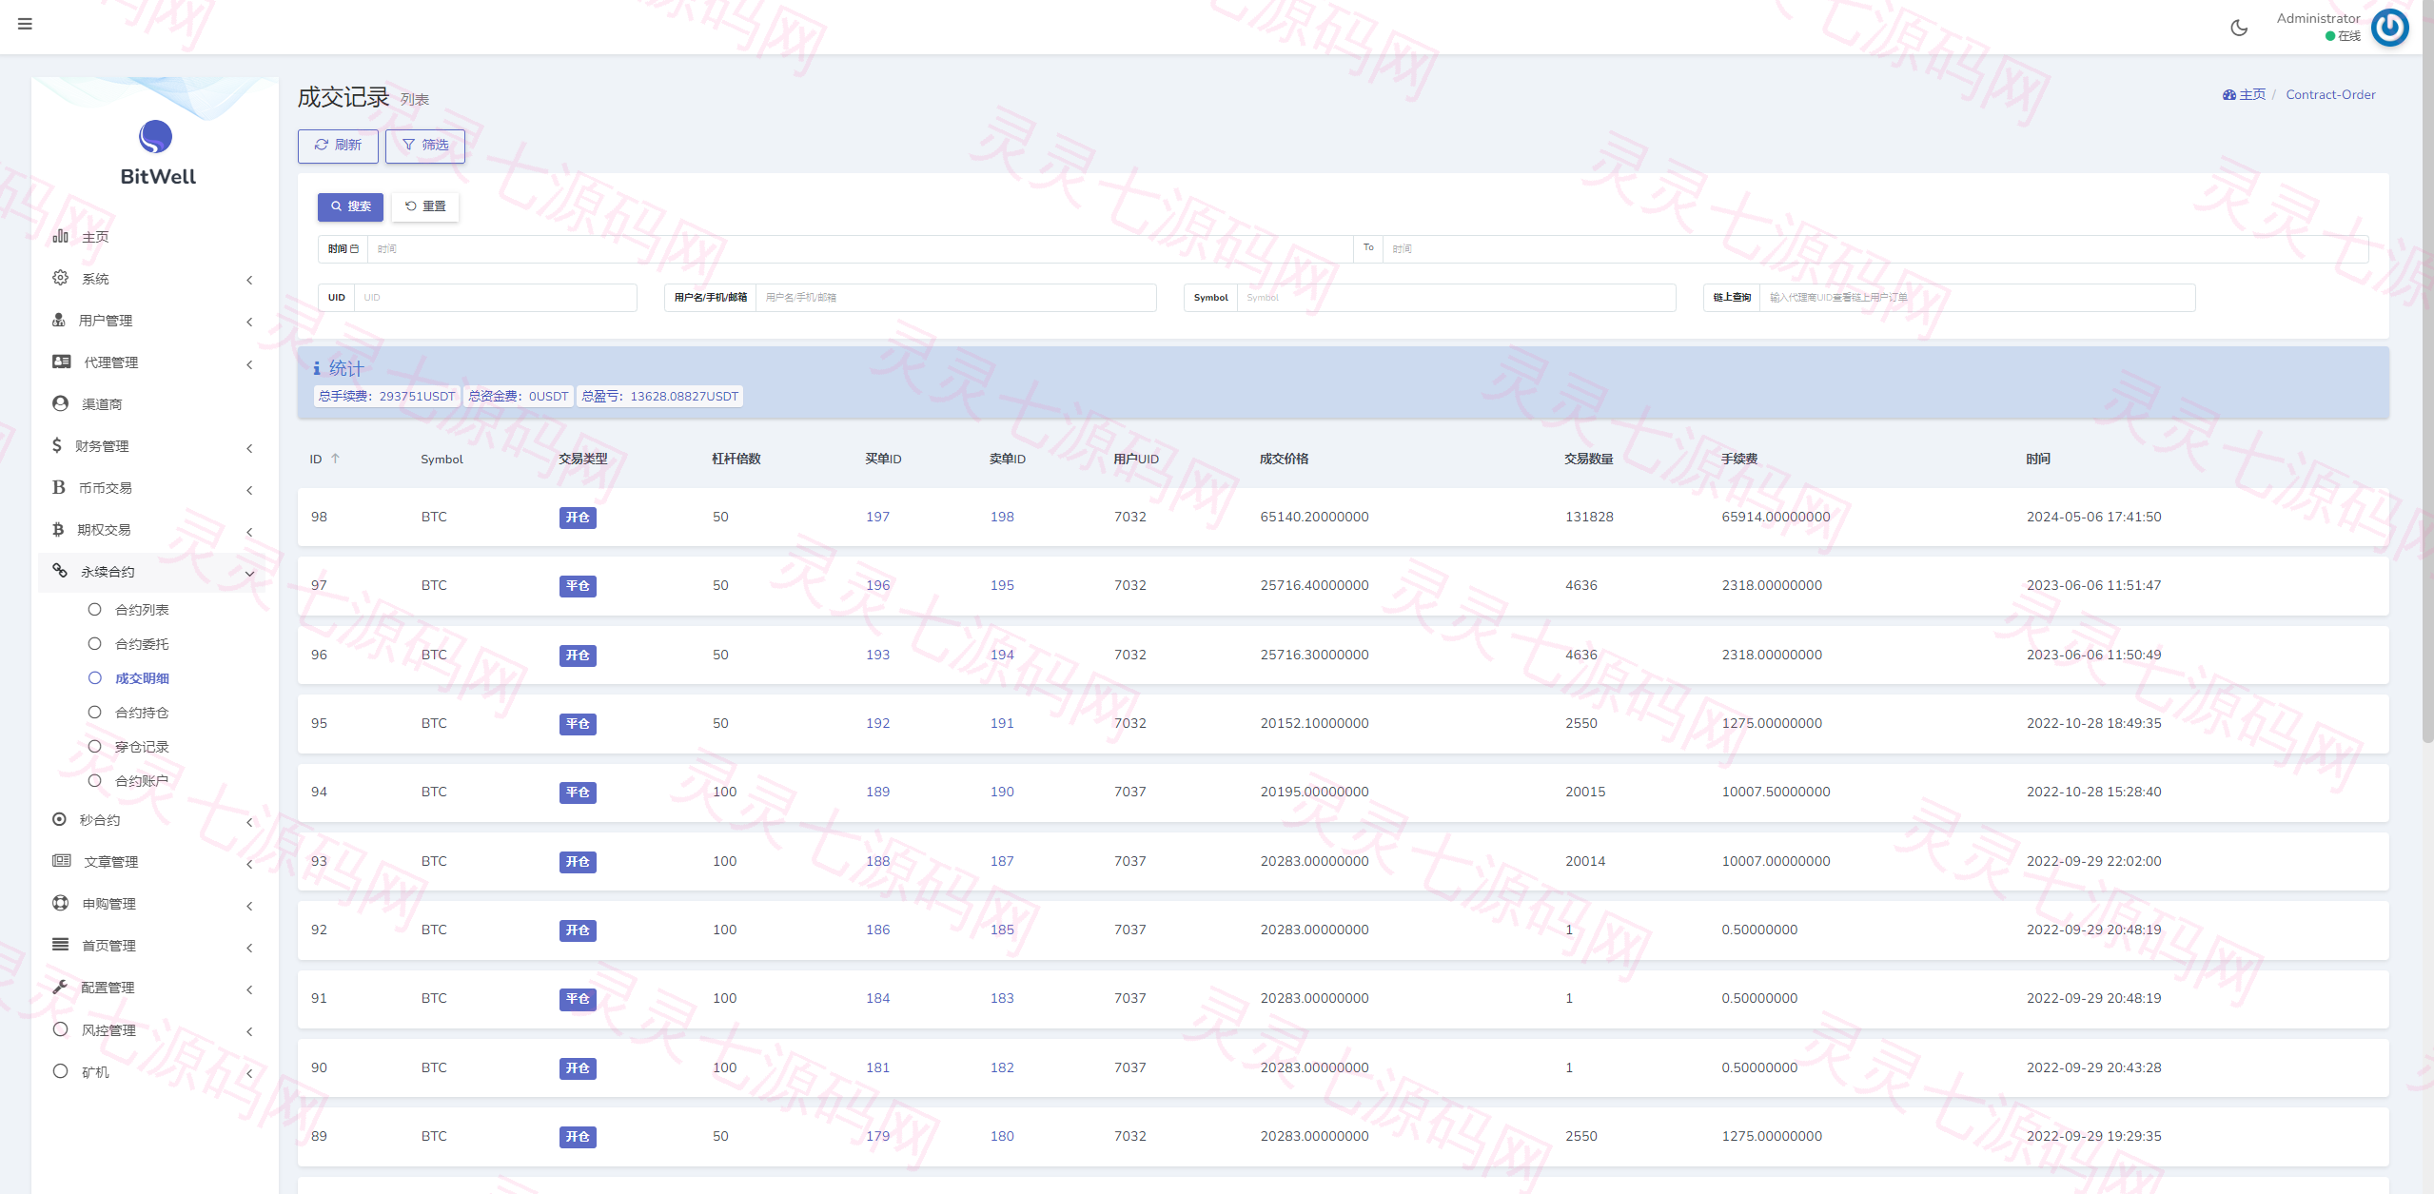This screenshot has height=1194, width=2434.
Task: Expand the 用户管理 chevron
Action: pos(249,322)
